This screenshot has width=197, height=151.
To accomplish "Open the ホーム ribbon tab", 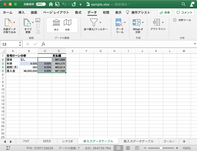I will coord(8,12).
